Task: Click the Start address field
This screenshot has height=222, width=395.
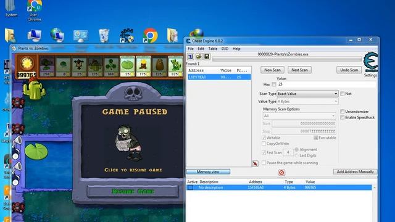Action: point(304,123)
